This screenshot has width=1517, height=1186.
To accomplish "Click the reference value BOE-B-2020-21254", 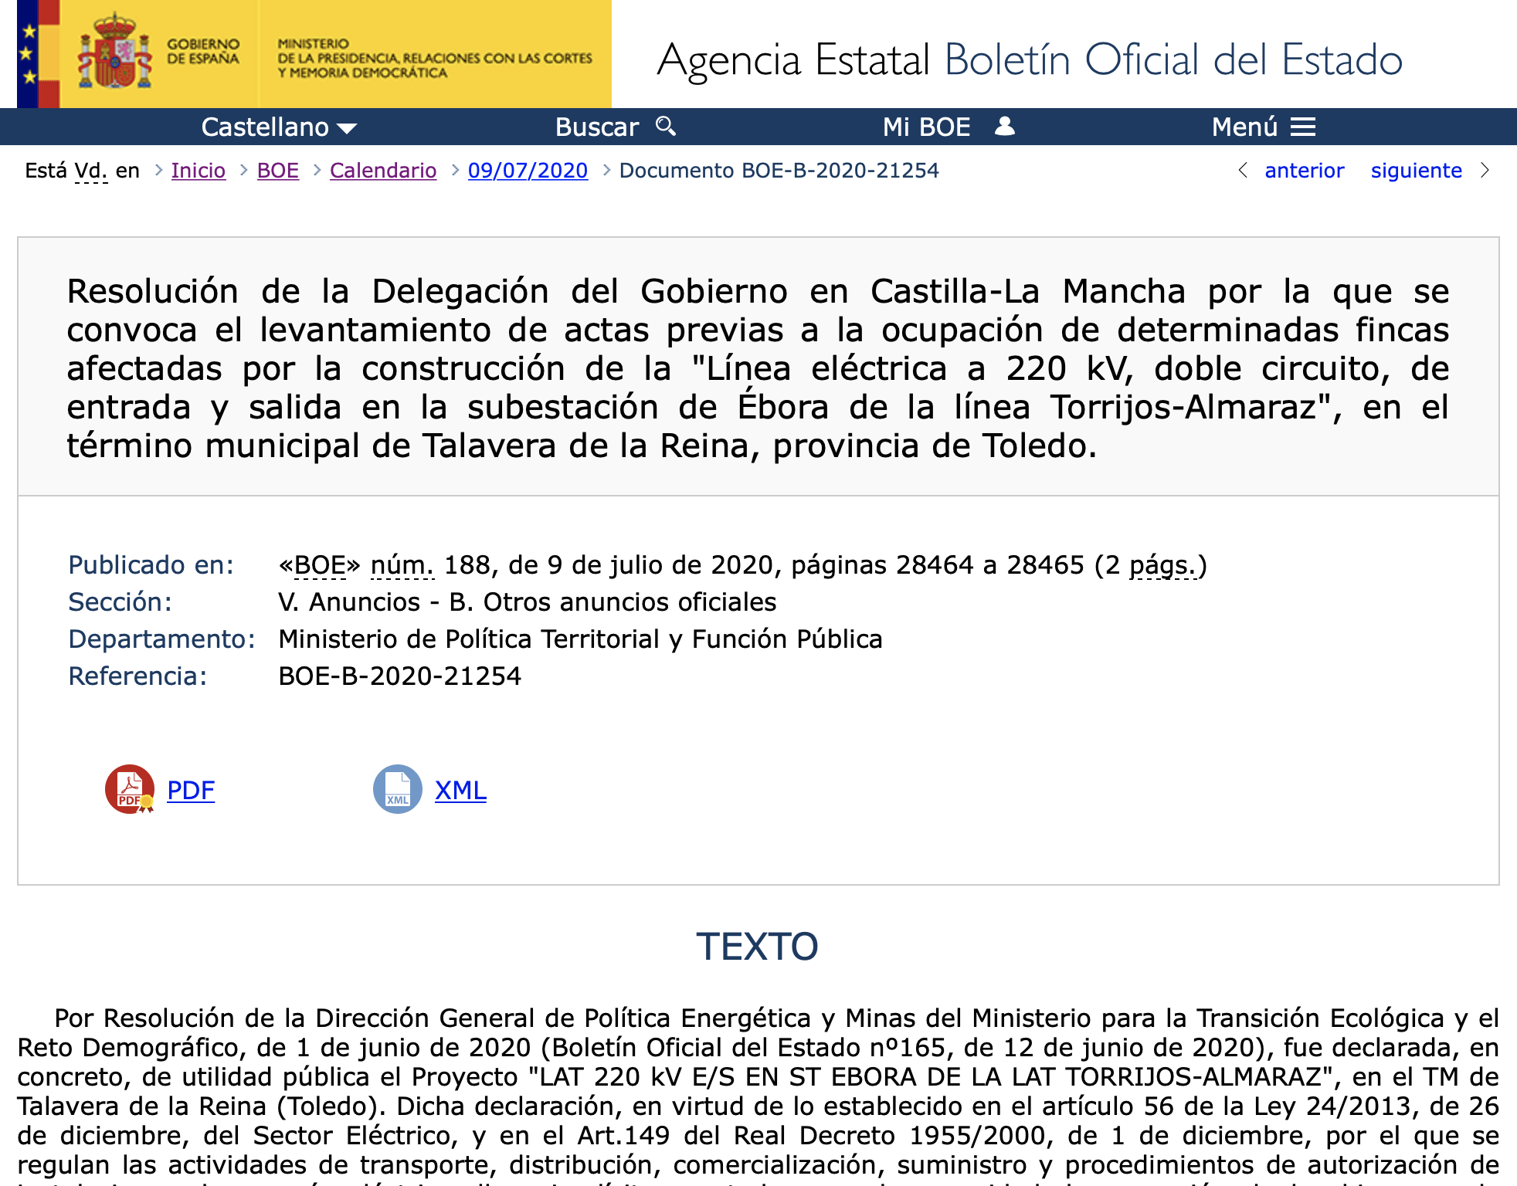I will click(400, 676).
